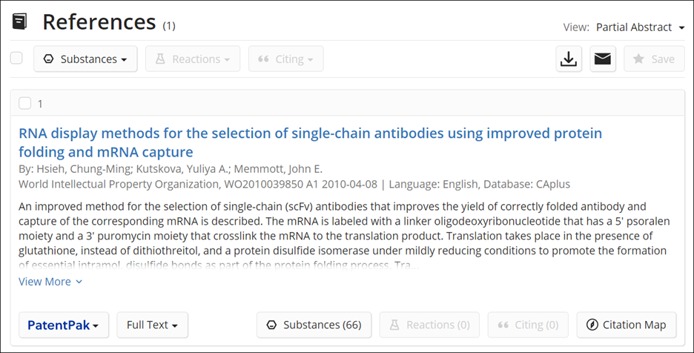694x353 pixels.
Task: Open the Full Text dropdown menu
Action: pyautogui.click(x=152, y=325)
